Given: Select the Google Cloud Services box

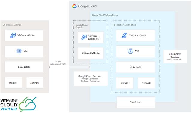Looking at the screenshot, I should (91, 78).
